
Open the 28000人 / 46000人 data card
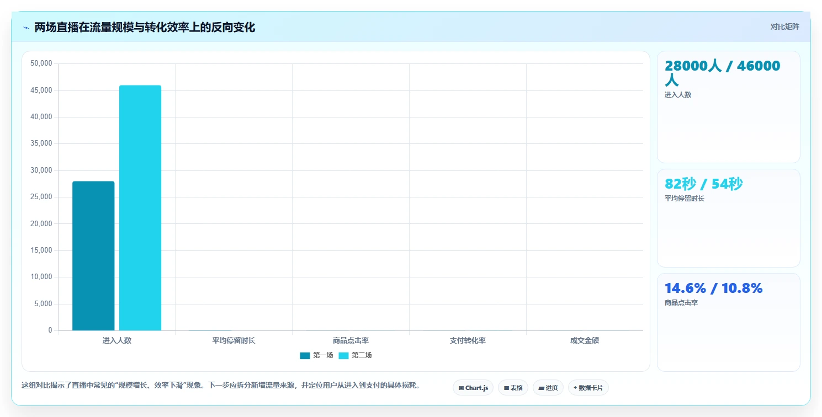pyautogui.click(x=728, y=107)
